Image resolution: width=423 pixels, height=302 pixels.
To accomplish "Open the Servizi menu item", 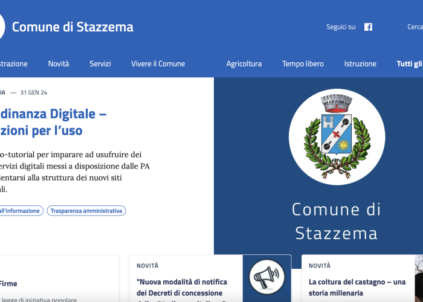I will click(100, 64).
